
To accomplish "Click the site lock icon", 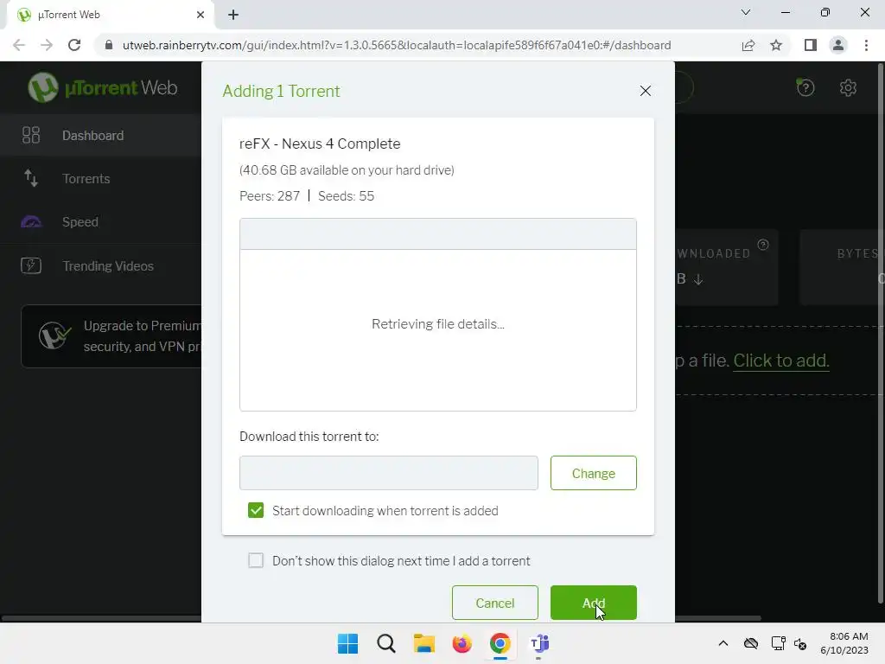I will pyautogui.click(x=109, y=45).
